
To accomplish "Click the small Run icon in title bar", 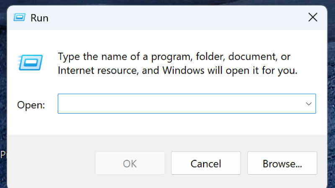I will (x=19, y=18).
